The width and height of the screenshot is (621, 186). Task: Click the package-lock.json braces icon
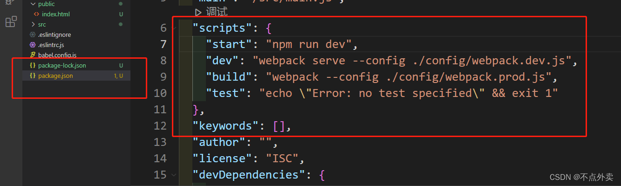(33, 65)
